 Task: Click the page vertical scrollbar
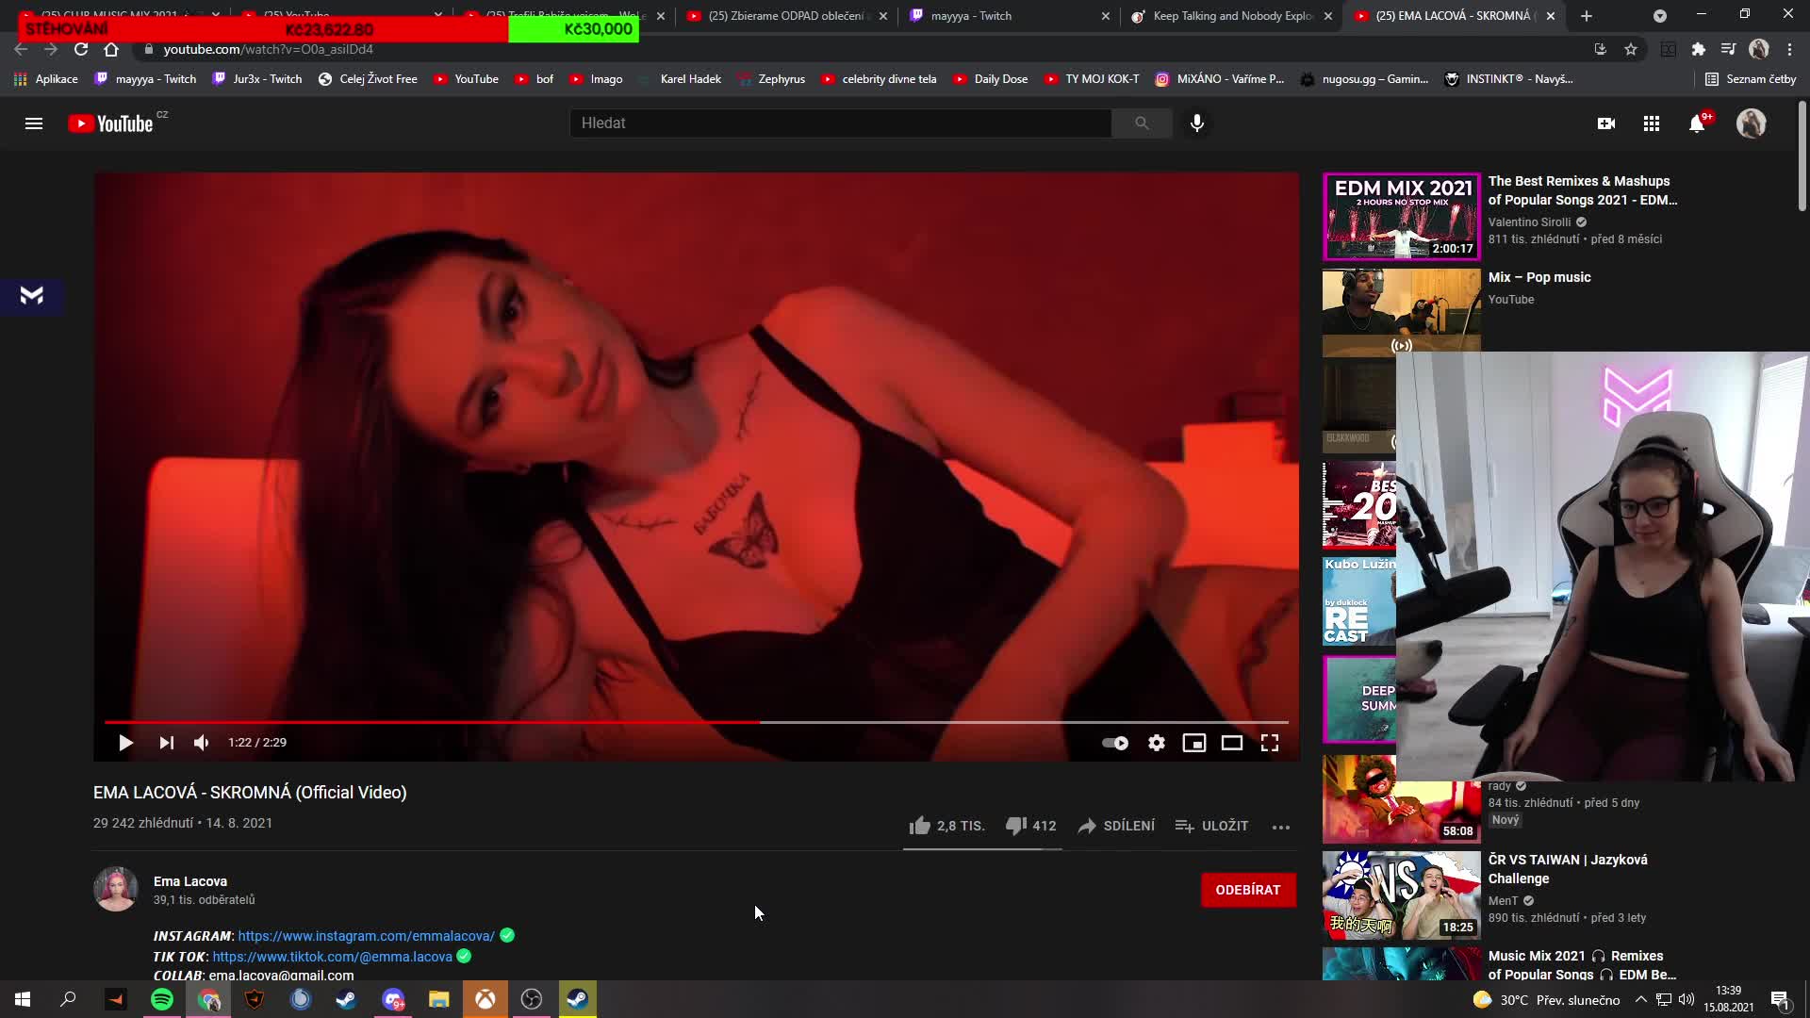pyautogui.click(x=1802, y=156)
